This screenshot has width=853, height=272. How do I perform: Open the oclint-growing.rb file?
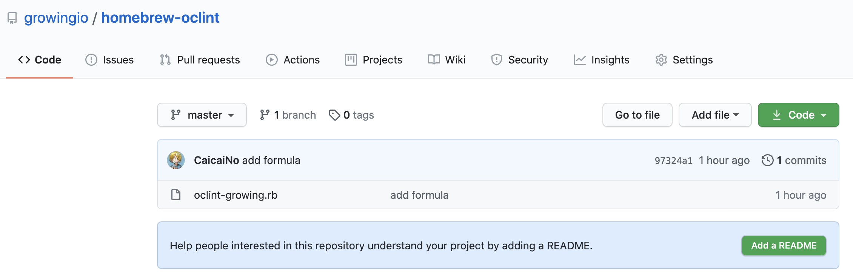236,195
